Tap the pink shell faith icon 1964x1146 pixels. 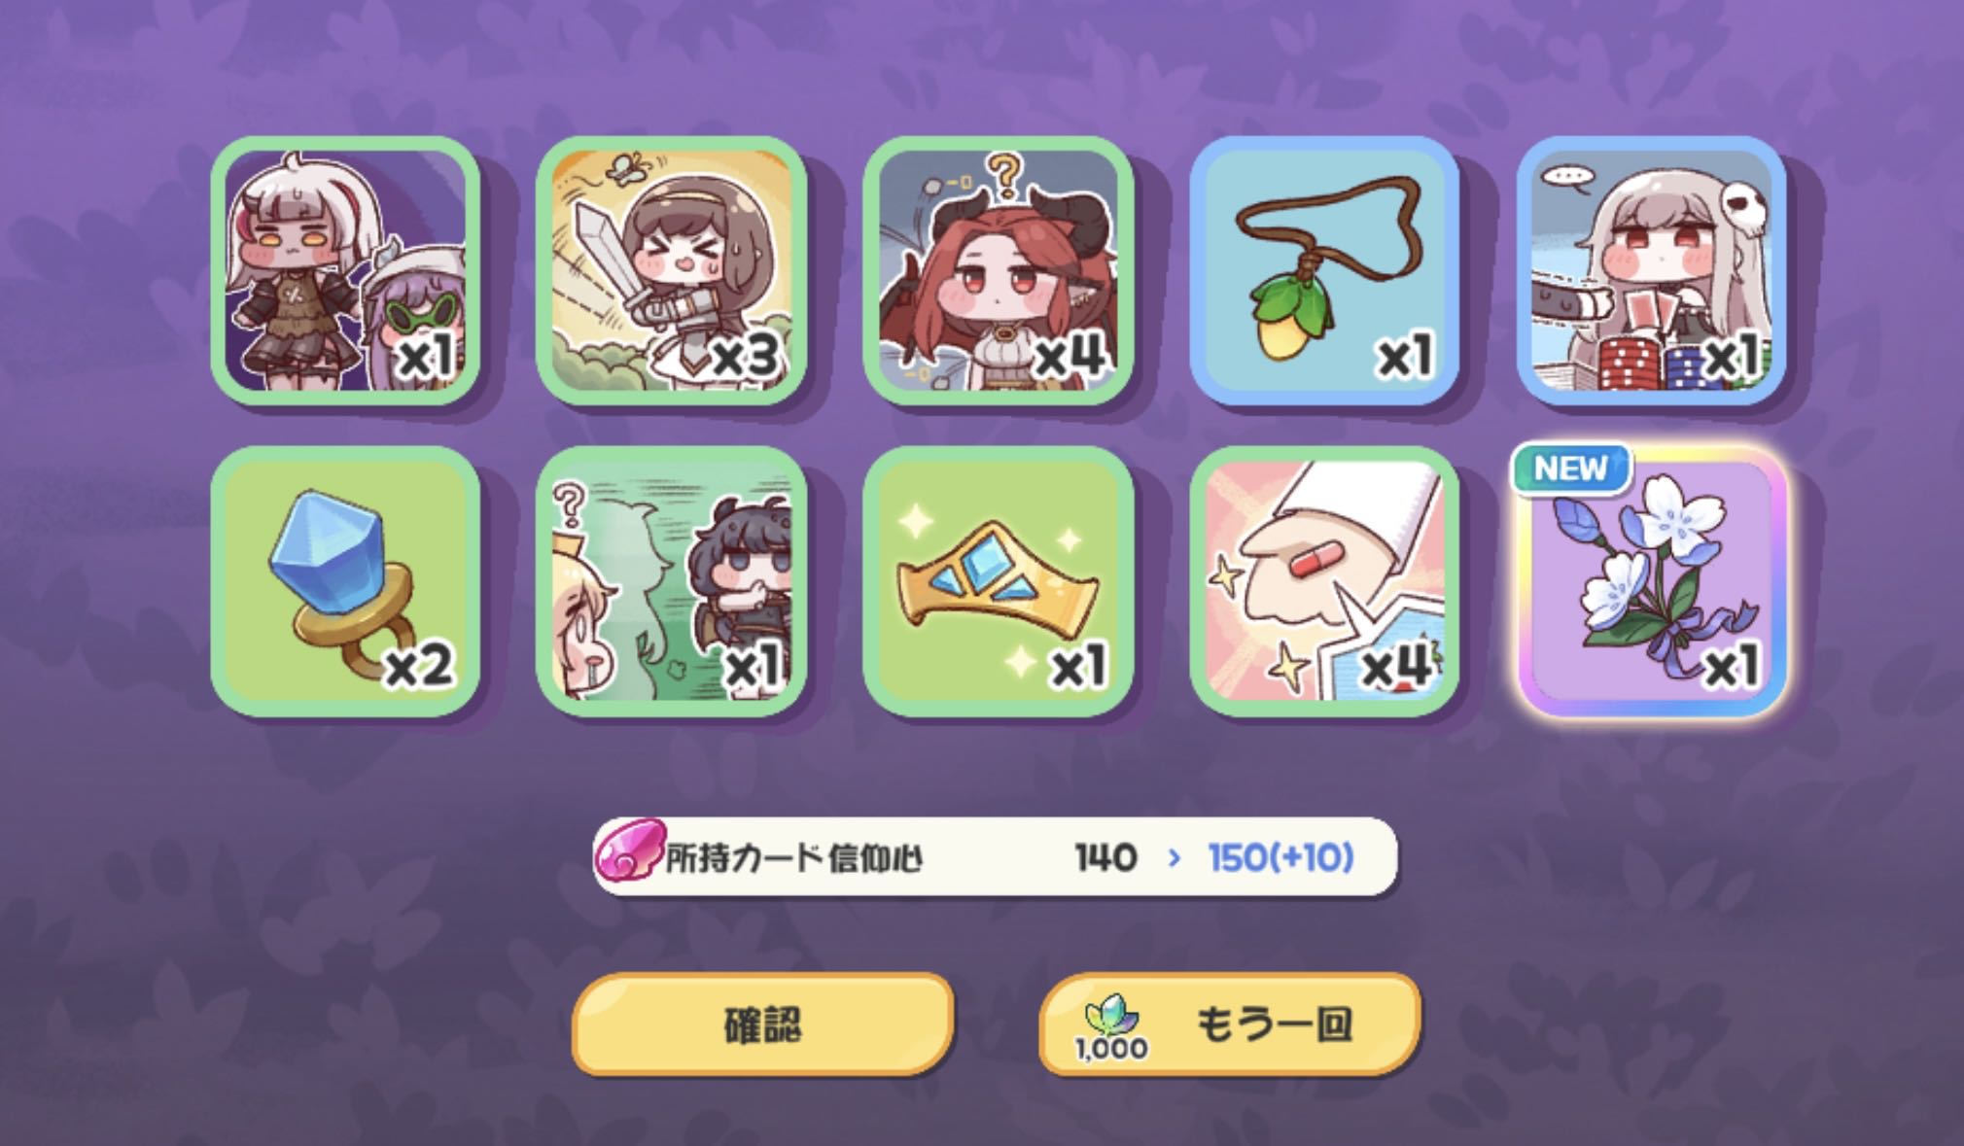(x=630, y=851)
